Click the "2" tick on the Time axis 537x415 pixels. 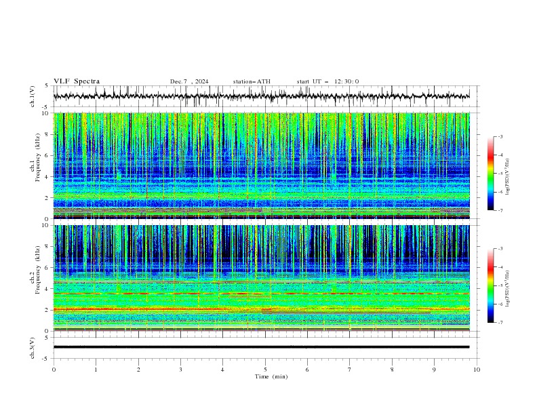click(x=138, y=370)
